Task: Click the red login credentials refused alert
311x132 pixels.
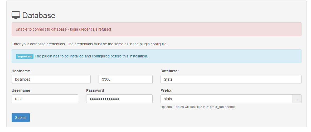Action: click(x=157, y=29)
